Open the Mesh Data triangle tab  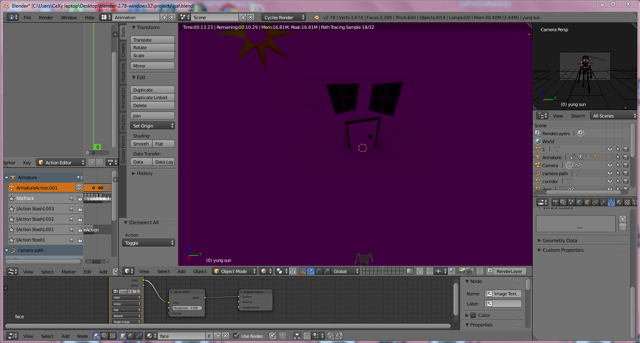(x=611, y=202)
